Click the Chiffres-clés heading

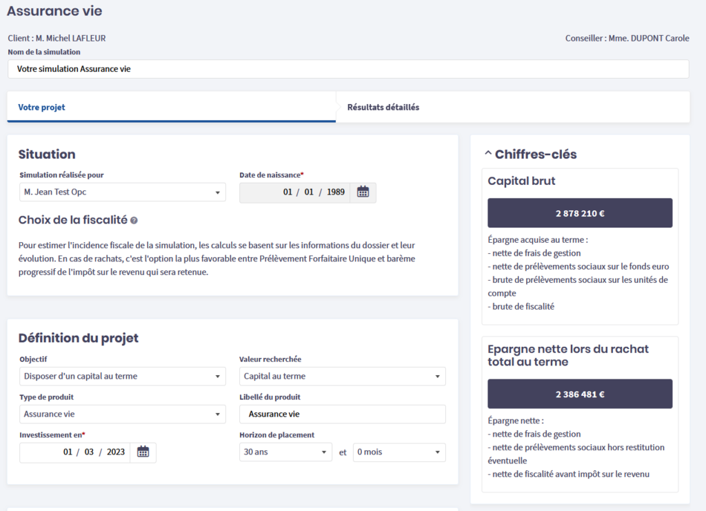tap(535, 154)
